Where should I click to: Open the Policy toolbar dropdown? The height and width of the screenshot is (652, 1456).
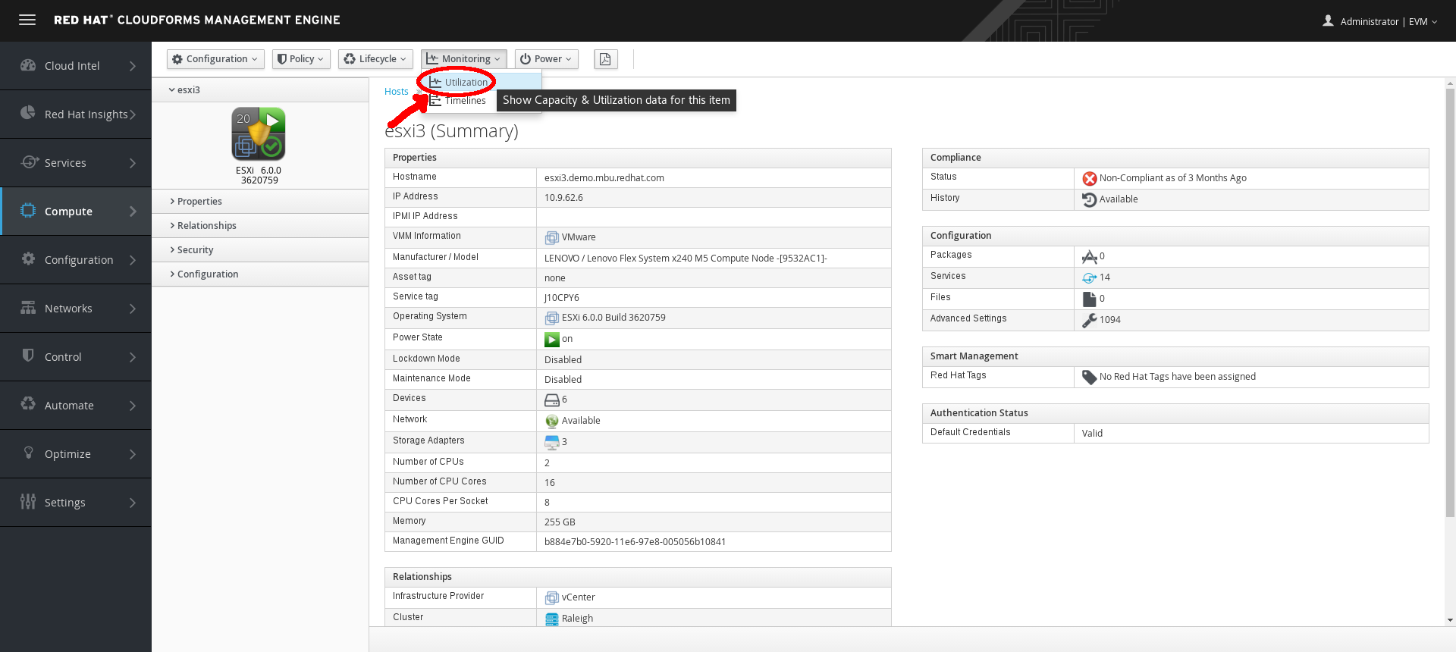click(x=301, y=59)
